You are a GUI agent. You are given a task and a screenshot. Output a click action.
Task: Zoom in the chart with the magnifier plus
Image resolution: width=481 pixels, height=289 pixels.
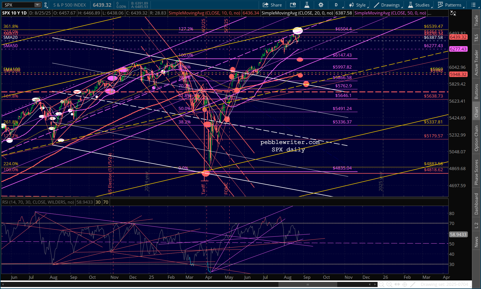click(x=389, y=284)
